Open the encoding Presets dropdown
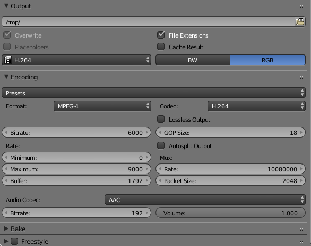The height and width of the screenshot is (246, 311). (153, 93)
